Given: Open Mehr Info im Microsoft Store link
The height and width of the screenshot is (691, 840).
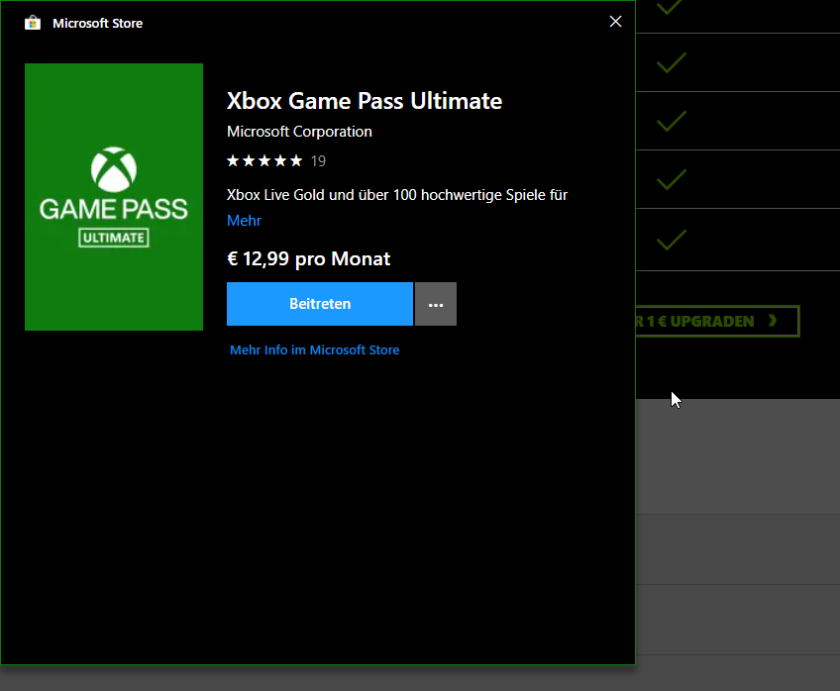Looking at the screenshot, I should [x=315, y=350].
